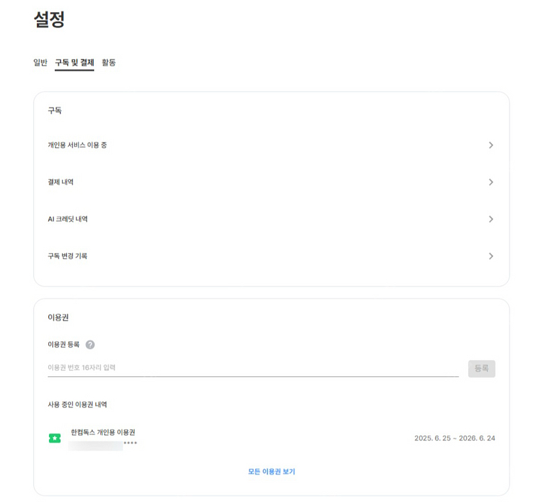Select the 구독 및 결제 tab

coord(74,63)
